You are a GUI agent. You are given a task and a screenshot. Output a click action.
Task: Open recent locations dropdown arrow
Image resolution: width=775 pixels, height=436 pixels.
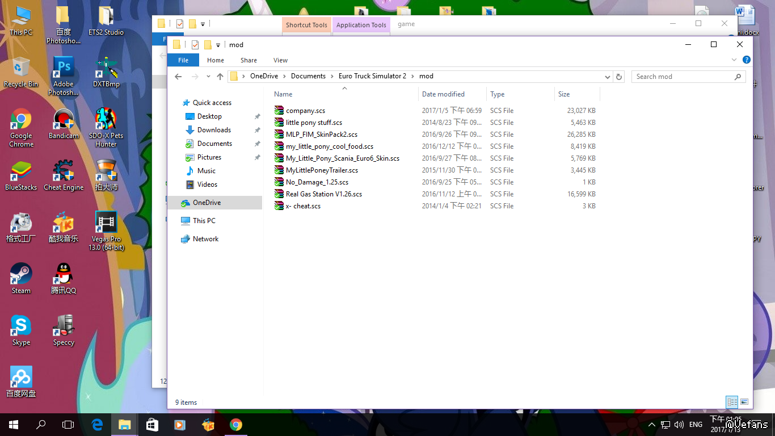[x=208, y=77]
